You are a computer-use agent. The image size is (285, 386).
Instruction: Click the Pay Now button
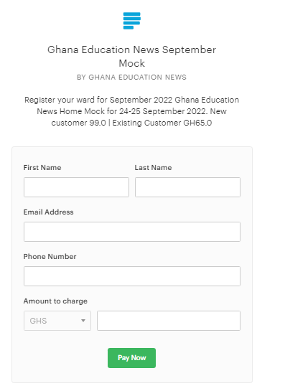[131, 358]
